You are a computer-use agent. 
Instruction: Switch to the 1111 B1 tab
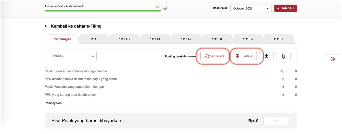217,39
